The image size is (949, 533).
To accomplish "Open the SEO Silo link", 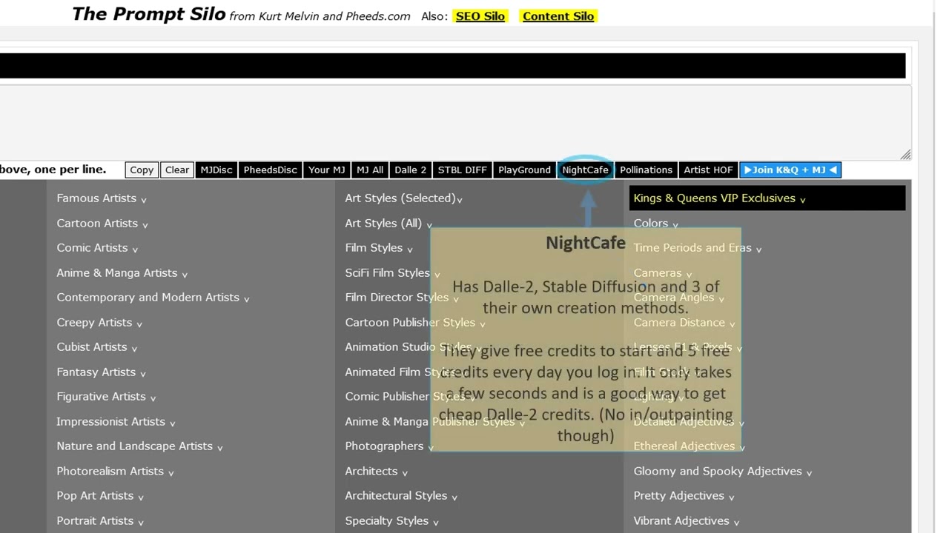I will point(480,16).
